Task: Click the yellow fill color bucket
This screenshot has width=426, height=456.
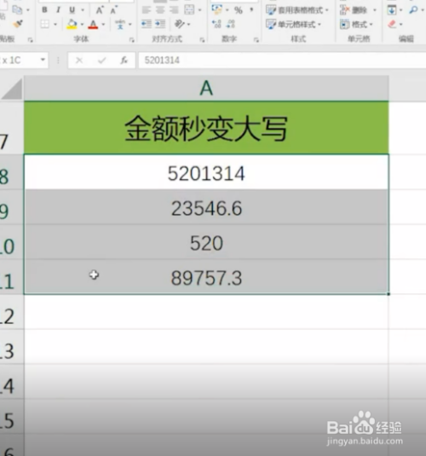Action: pyautogui.click(x=72, y=24)
